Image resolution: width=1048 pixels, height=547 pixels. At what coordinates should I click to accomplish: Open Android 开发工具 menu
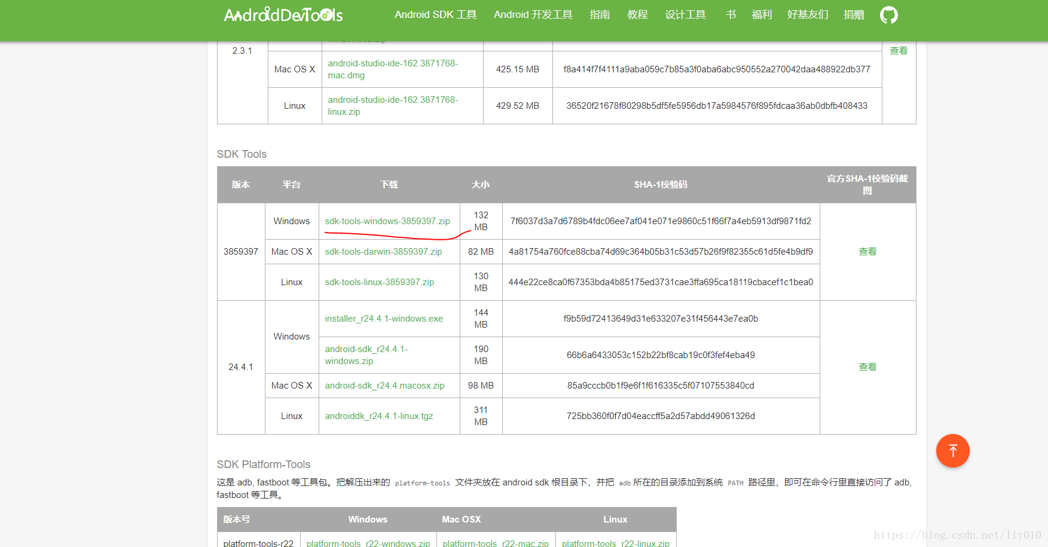click(x=533, y=15)
